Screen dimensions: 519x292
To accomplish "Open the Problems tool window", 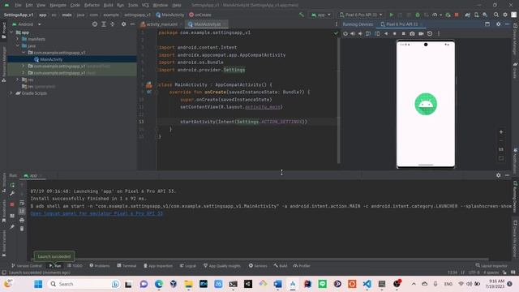I will point(100,266).
